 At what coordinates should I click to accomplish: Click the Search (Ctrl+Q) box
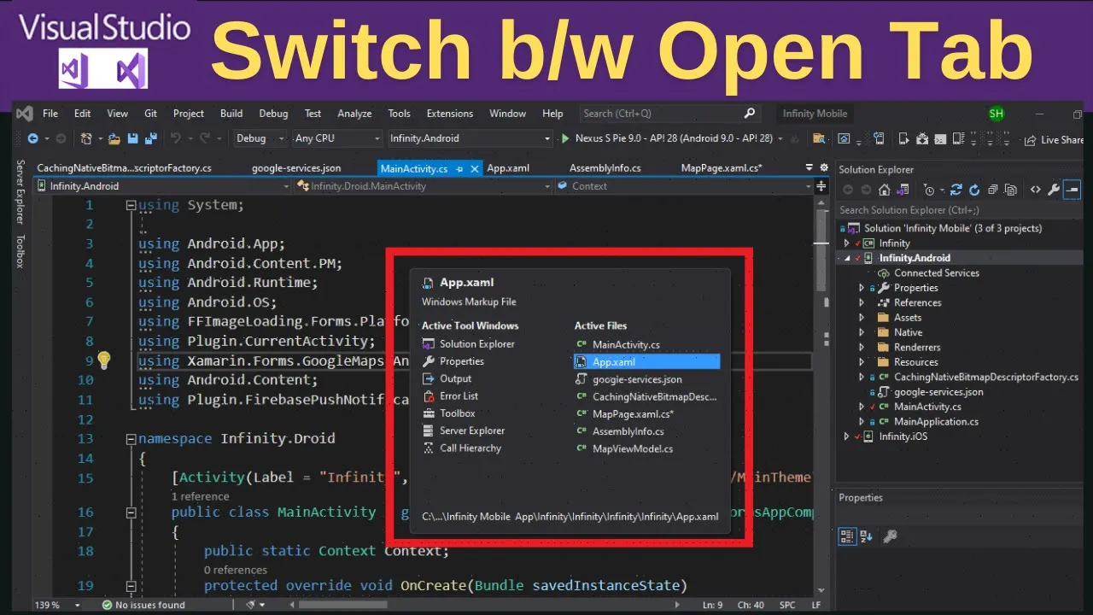(x=669, y=114)
